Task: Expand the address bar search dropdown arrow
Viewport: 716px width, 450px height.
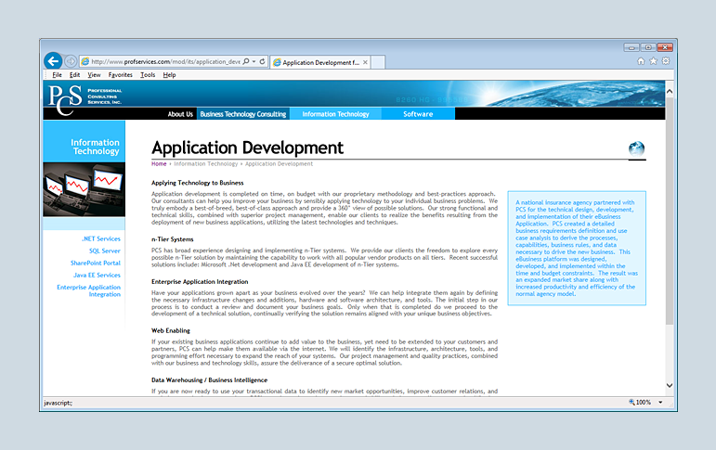Action: click(x=254, y=61)
